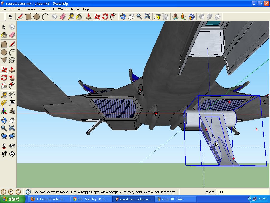Activate Follow Me tool in left toolbar

click(x=12, y=78)
